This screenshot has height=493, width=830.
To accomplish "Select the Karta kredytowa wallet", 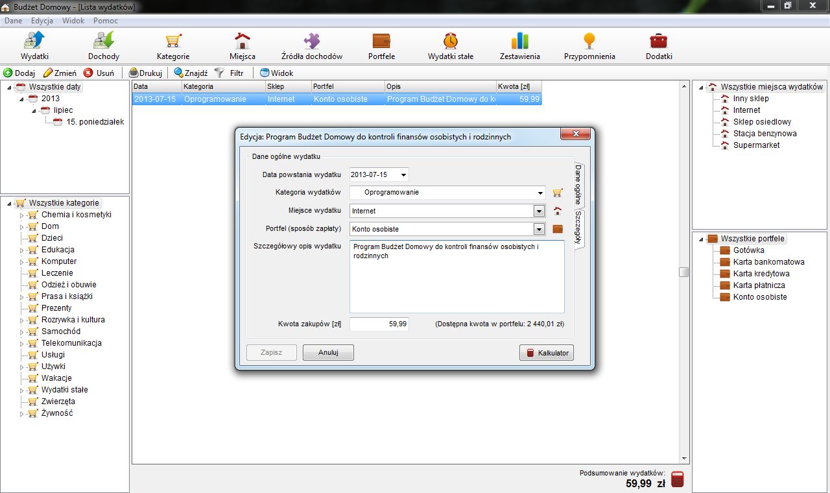I will click(x=761, y=274).
